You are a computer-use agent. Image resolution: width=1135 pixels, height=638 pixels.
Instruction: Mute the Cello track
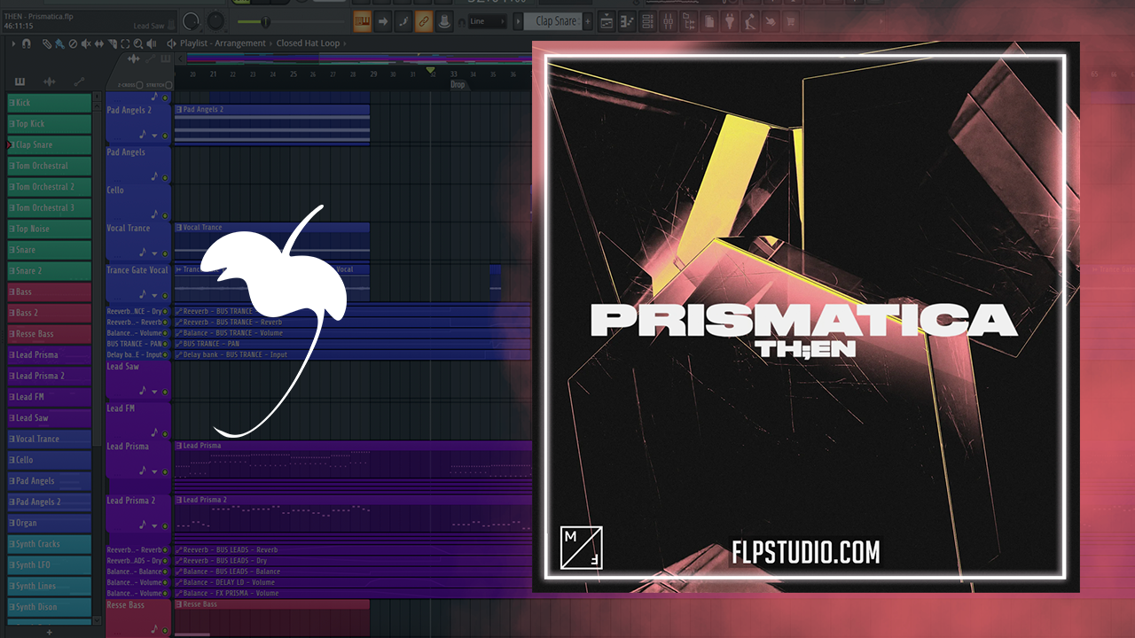[x=165, y=215]
